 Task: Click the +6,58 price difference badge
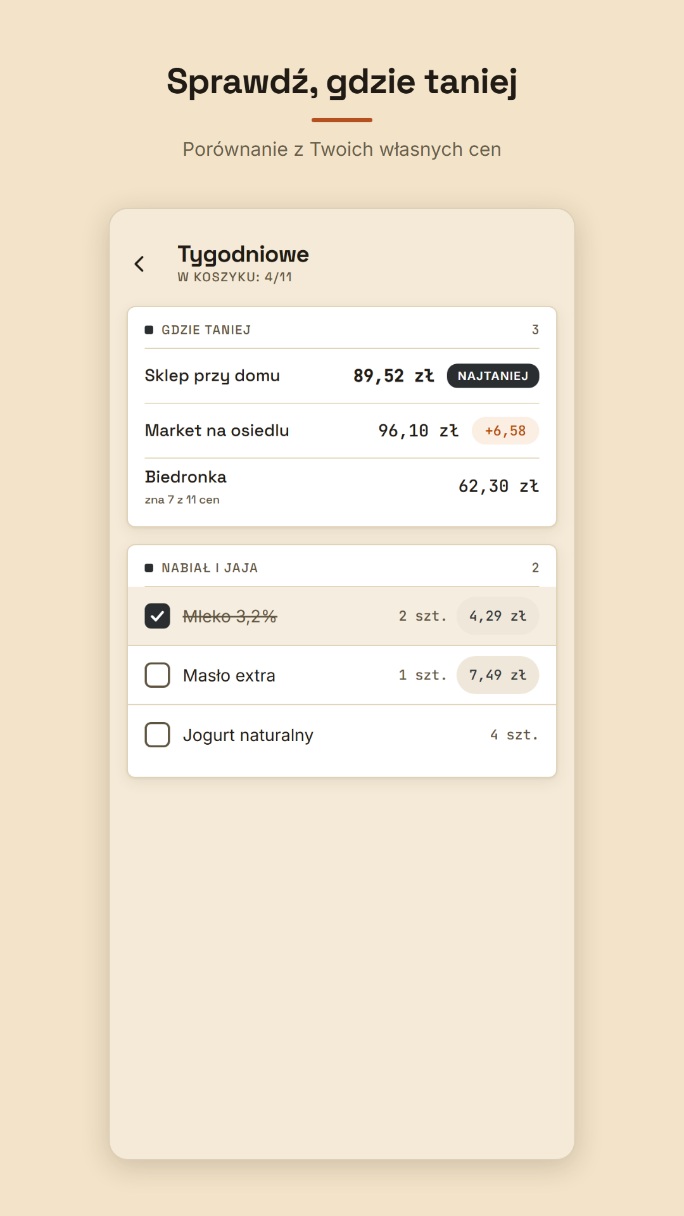point(505,431)
